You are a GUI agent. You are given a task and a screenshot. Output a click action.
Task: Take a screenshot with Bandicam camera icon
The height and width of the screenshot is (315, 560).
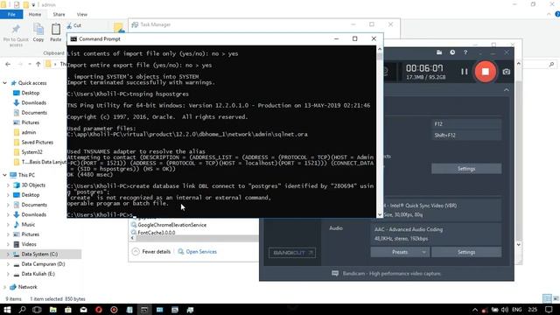point(507,72)
